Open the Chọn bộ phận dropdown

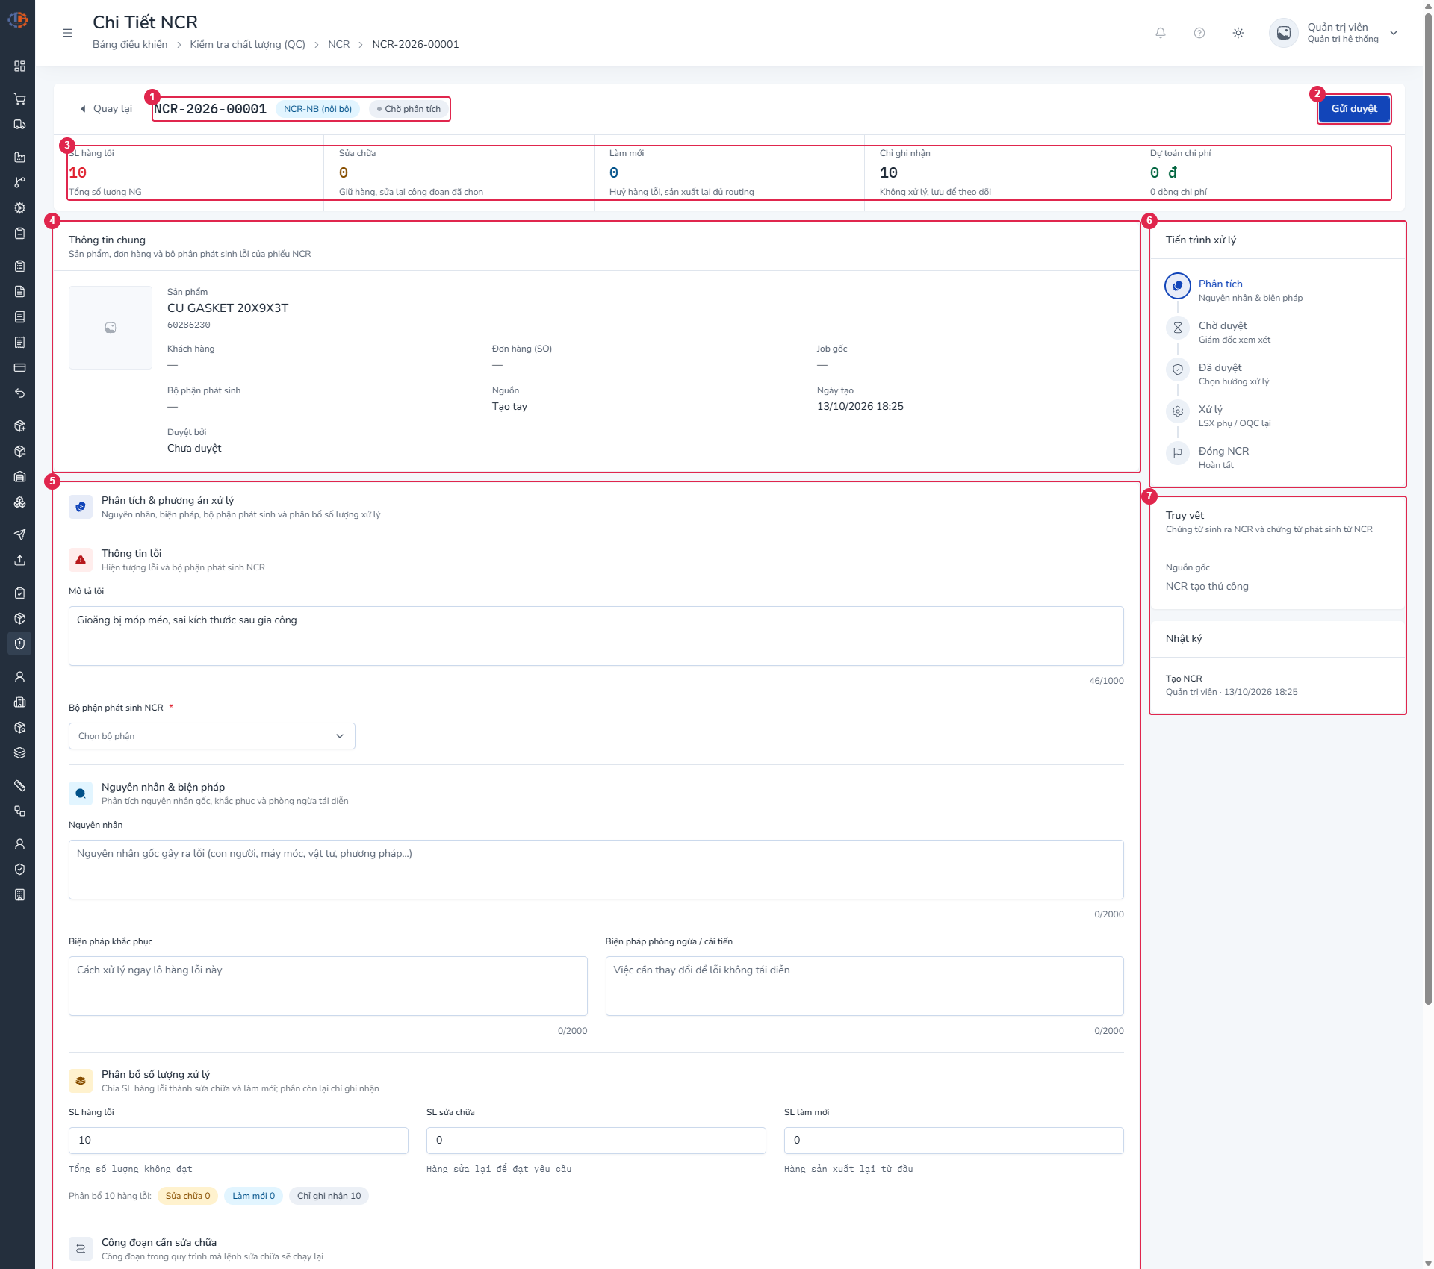(x=212, y=736)
